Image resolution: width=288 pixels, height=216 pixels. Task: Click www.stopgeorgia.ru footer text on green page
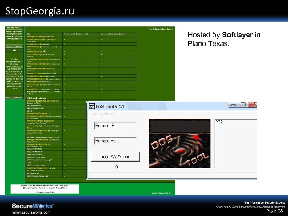point(161,193)
